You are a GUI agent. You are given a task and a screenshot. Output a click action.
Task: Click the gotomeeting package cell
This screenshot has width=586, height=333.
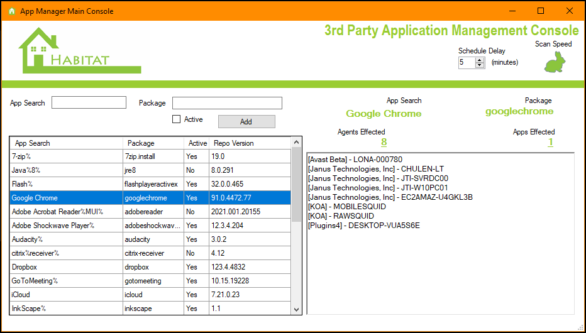point(153,281)
